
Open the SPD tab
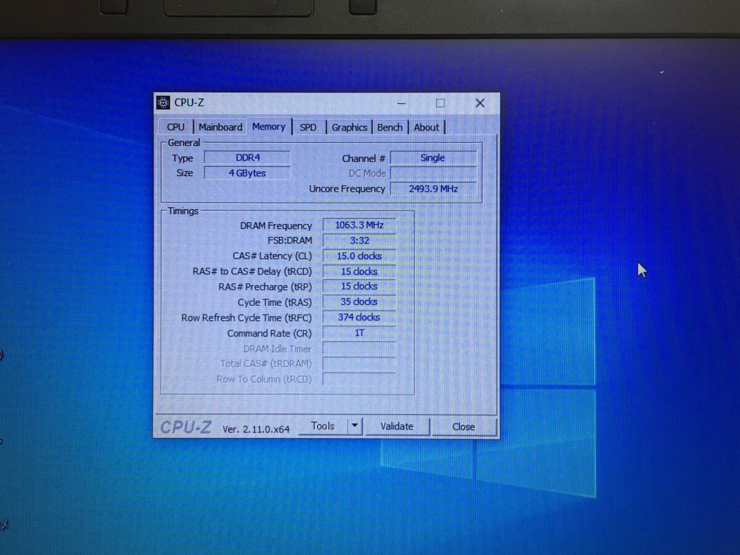point(308,127)
